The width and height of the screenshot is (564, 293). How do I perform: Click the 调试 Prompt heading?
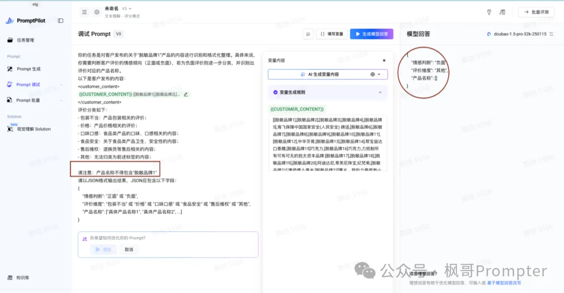click(94, 34)
